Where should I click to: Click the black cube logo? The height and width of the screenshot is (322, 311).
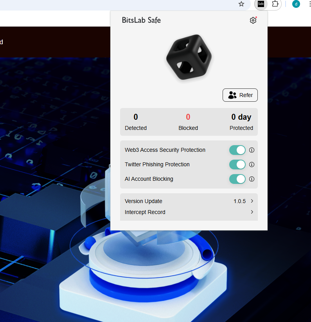pyautogui.click(x=189, y=57)
